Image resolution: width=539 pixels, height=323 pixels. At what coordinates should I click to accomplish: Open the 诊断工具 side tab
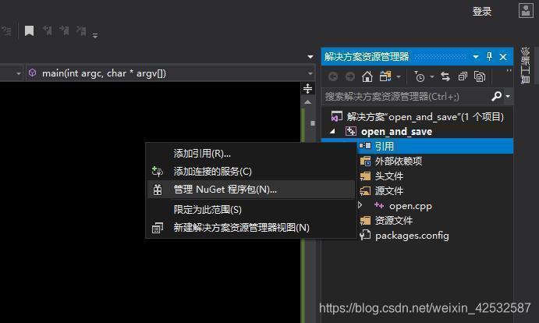tap(525, 66)
